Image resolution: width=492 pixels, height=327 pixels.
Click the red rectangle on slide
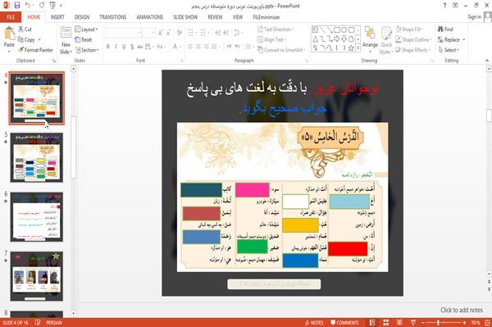[x=348, y=249]
